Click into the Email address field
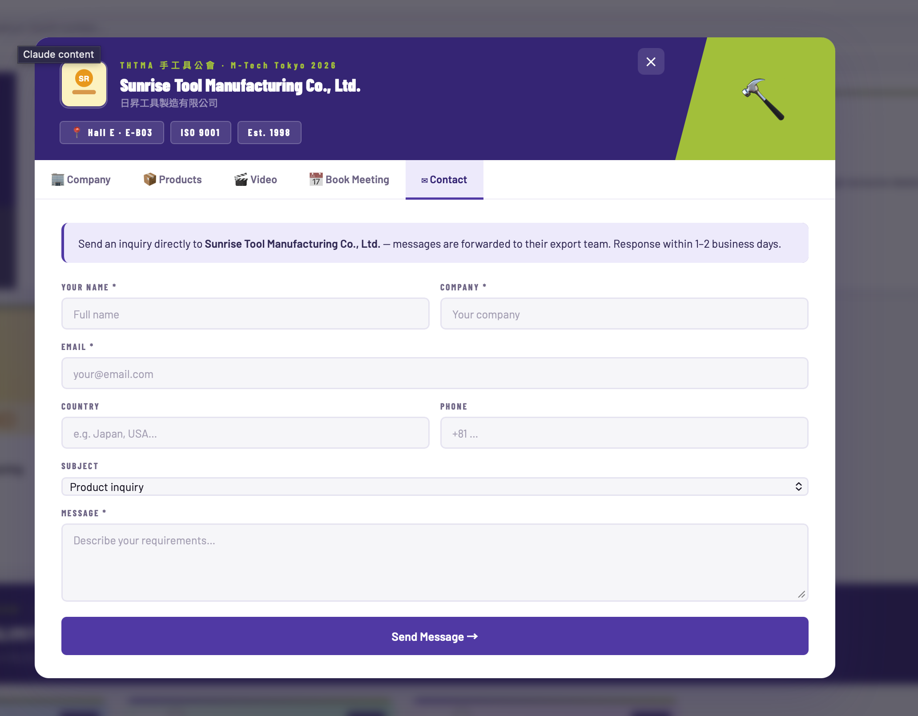 (435, 374)
